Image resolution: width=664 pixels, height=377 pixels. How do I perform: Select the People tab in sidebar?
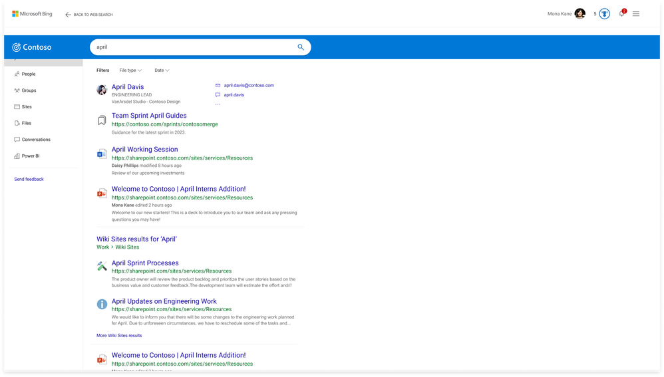click(25, 74)
